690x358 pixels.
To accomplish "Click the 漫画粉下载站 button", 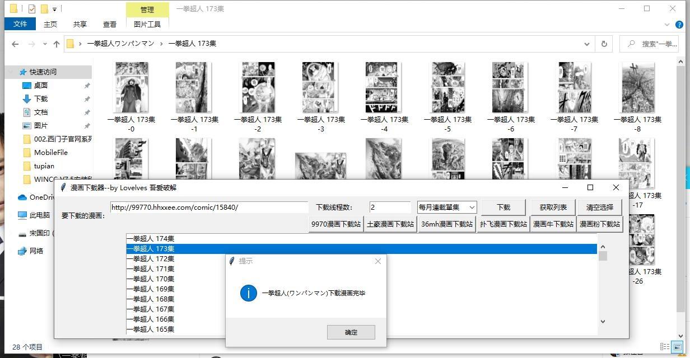I will (x=600, y=224).
